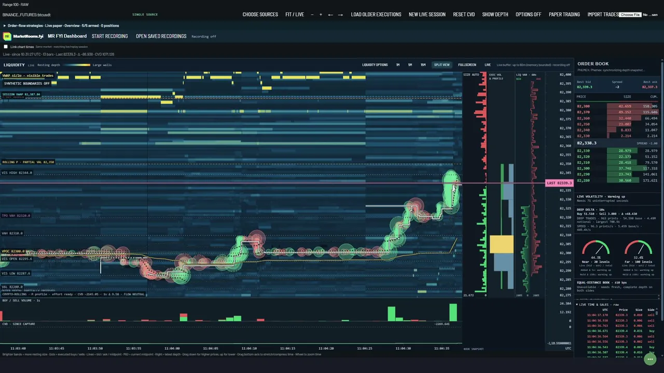
Task: Open the Liquidity Options menu
Action: click(375, 65)
